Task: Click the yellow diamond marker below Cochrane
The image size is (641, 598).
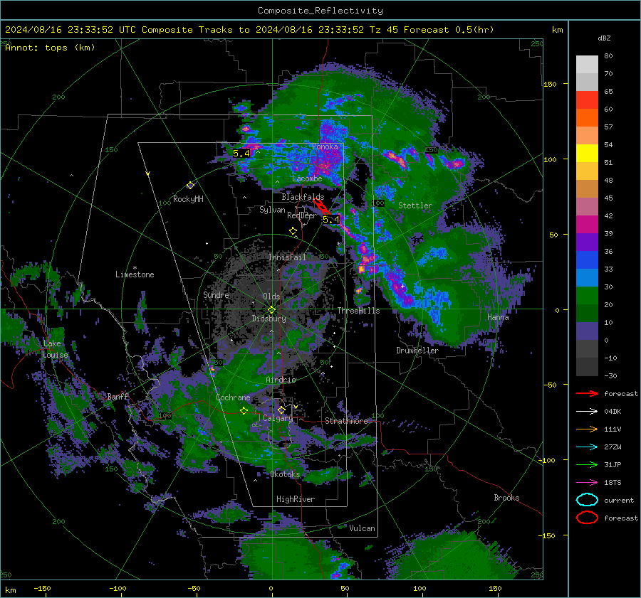Action: click(x=244, y=411)
